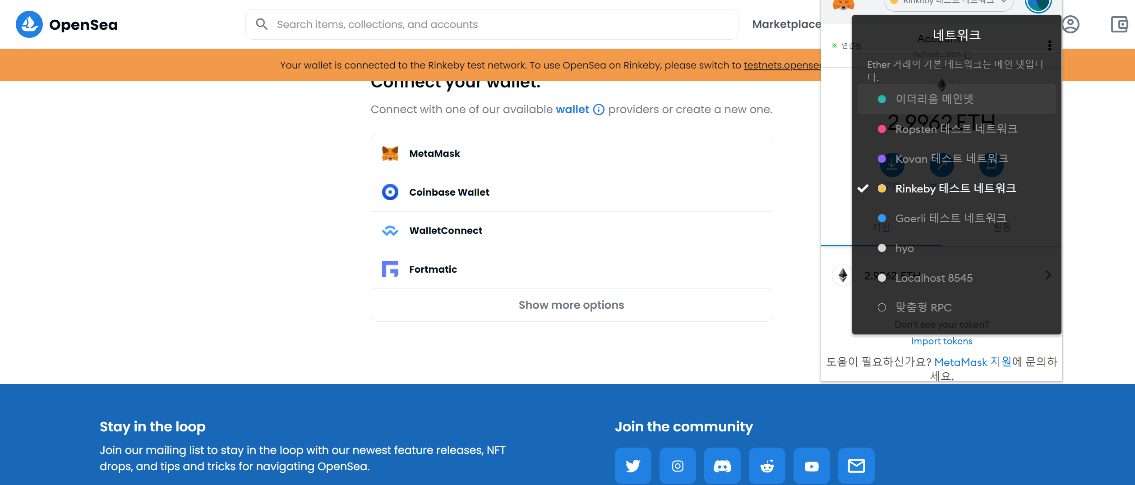Open the MetaMask three-dot options menu
The width and height of the screenshot is (1135, 485).
point(1050,45)
